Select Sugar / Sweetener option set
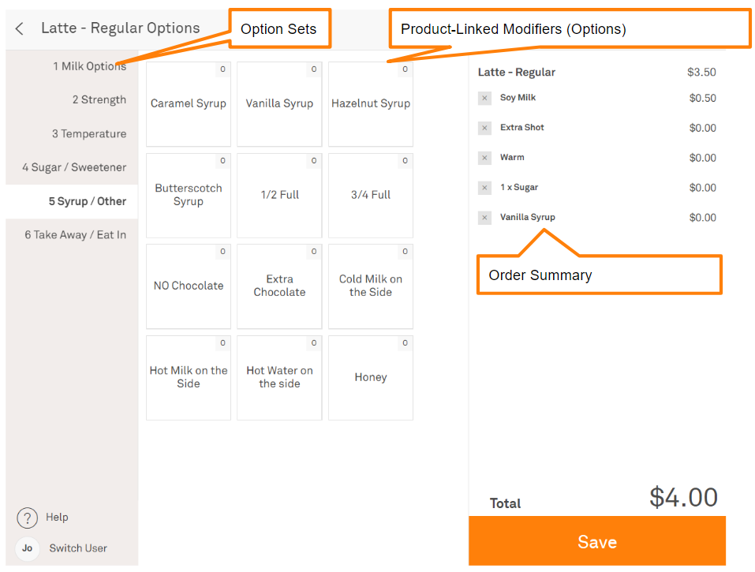 (74, 167)
